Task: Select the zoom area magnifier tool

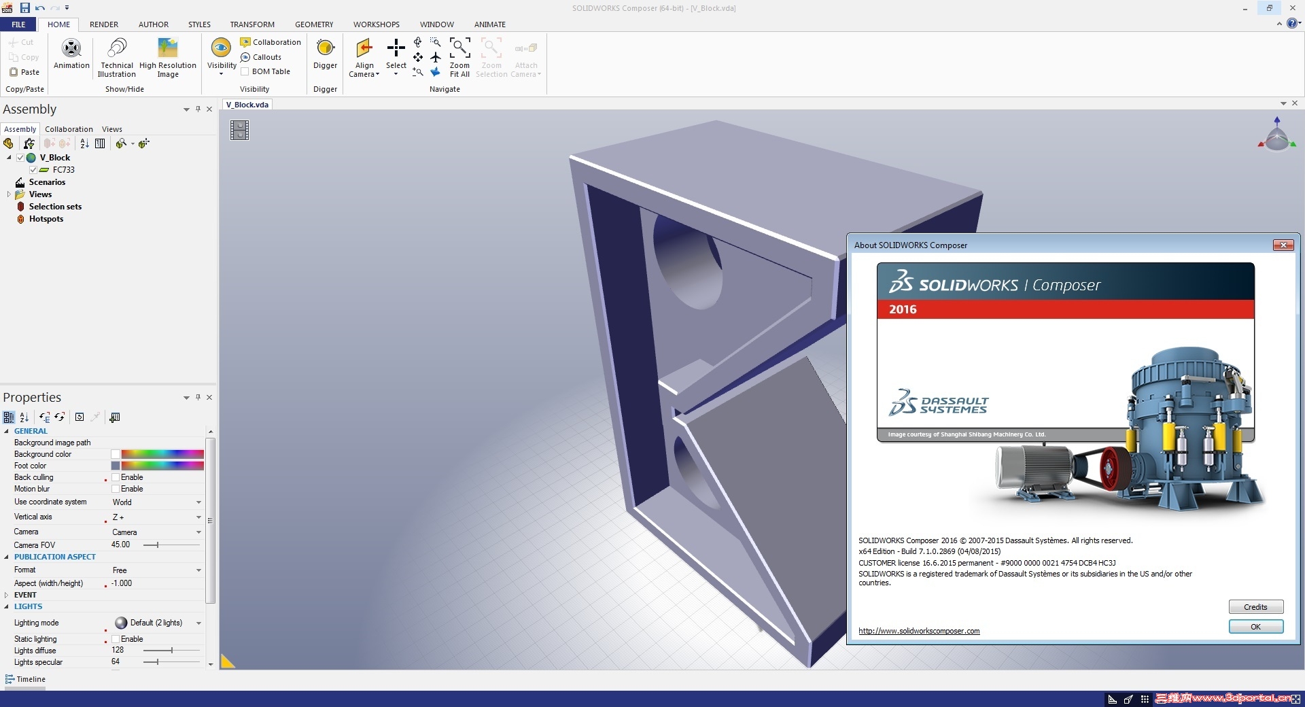Action: tap(436, 42)
